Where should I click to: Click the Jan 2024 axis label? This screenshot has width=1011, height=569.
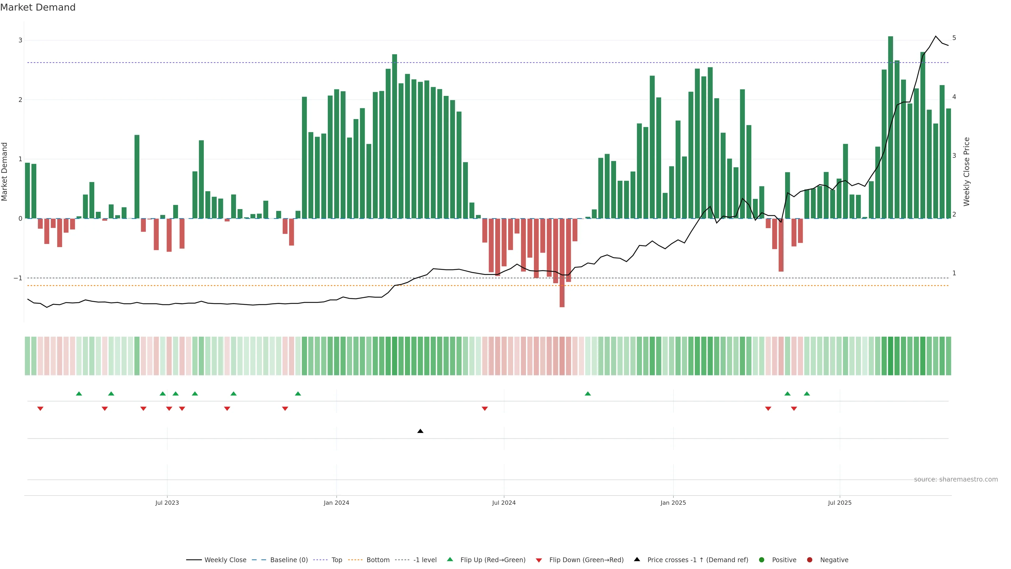(x=336, y=503)
